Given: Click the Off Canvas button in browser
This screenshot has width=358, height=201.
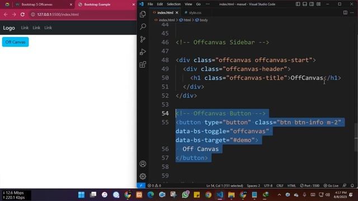Looking at the screenshot, I should click(x=15, y=42).
